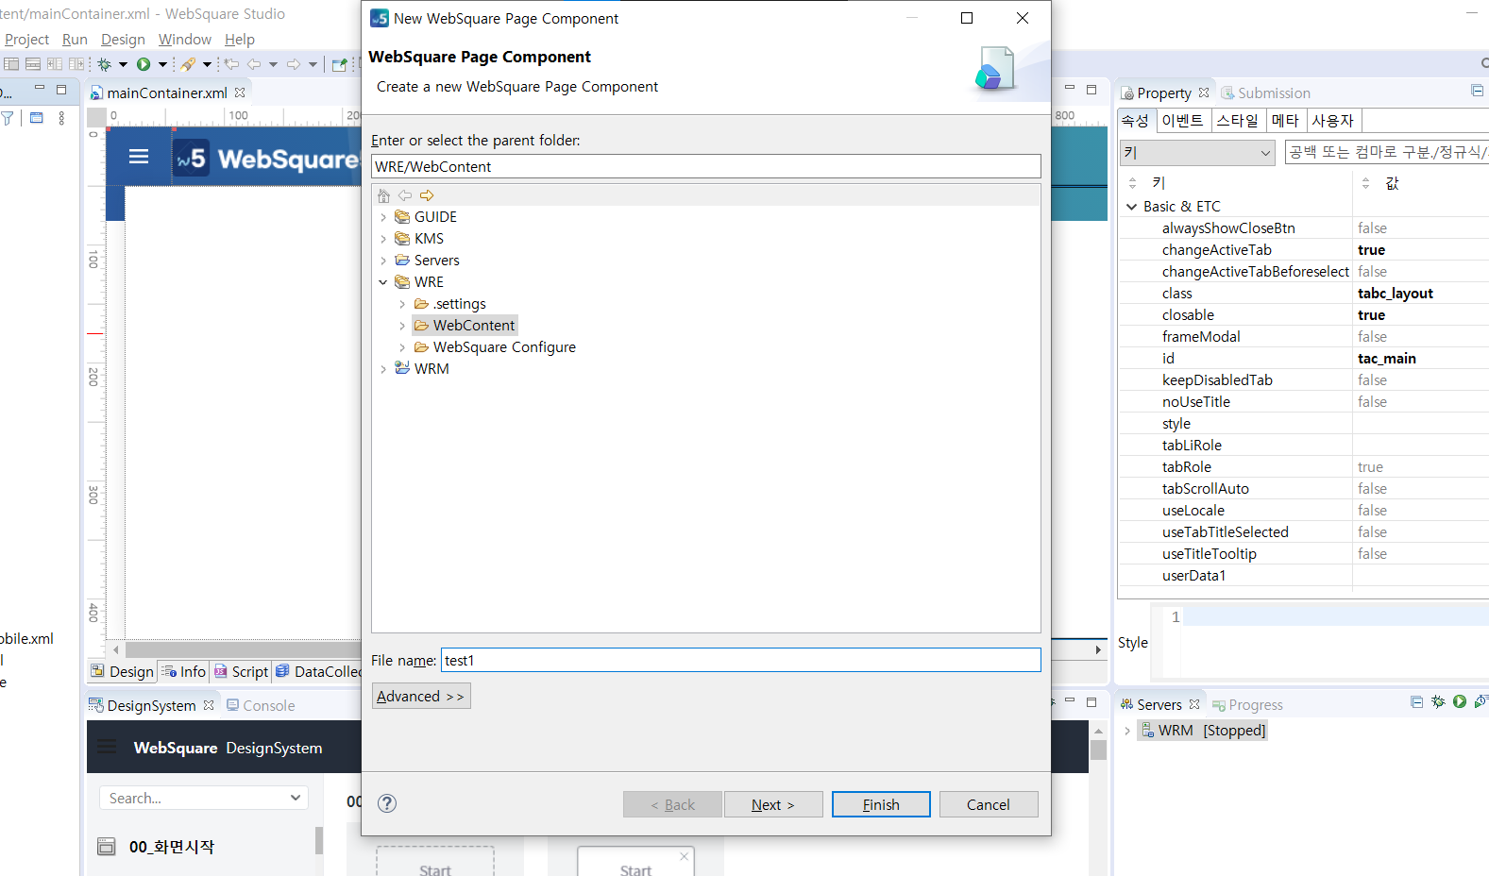Switch to the Info editor tab
The height and width of the screenshot is (876, 1489).
pyautogui.click(x=184, y=671)
